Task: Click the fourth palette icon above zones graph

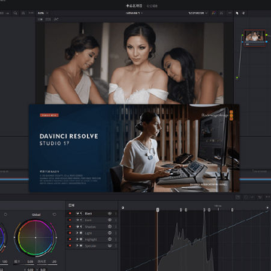Action: coord(260,197)
